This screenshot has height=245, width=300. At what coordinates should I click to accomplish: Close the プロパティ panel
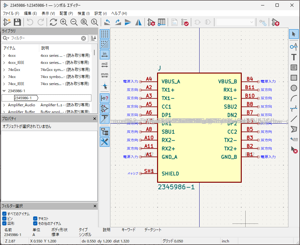95,119
